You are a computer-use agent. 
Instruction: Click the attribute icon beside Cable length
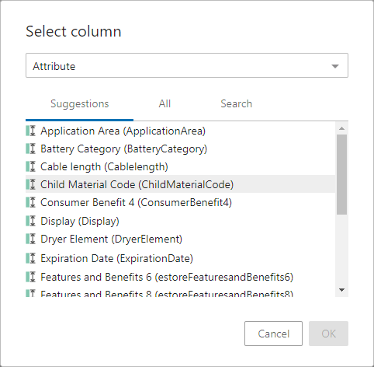(30, 166)
